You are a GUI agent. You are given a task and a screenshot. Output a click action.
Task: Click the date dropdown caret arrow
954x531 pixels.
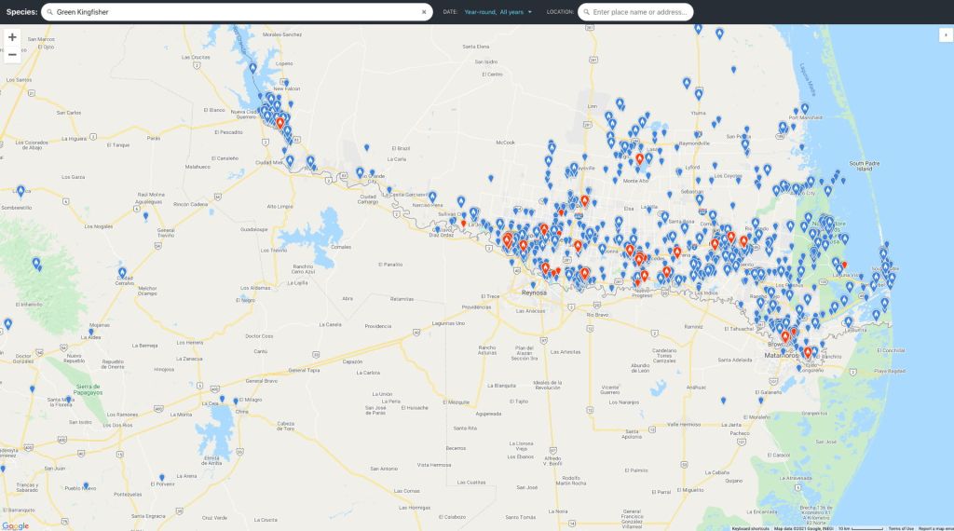(530, 12)
